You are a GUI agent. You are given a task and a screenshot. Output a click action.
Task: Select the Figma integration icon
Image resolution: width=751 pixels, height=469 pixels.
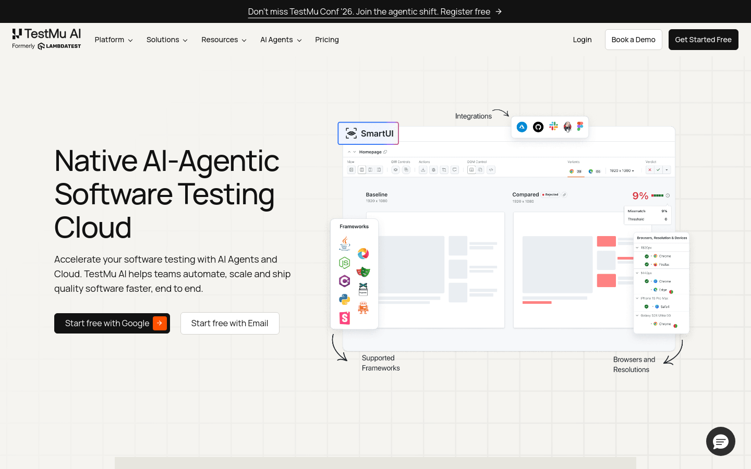(580, 126)
